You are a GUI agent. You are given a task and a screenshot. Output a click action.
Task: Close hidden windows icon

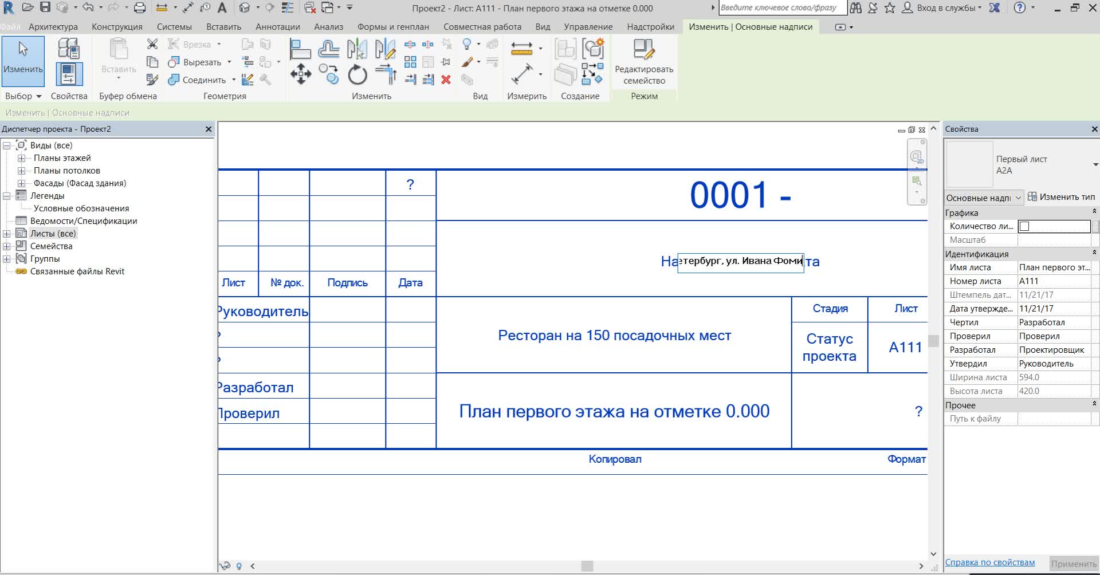point(310,8)
